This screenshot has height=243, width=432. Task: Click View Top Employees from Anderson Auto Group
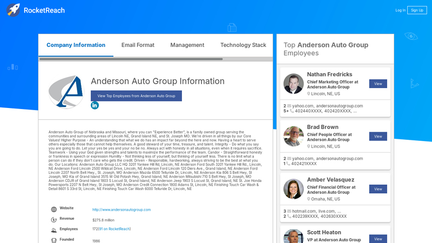(136, 96)
